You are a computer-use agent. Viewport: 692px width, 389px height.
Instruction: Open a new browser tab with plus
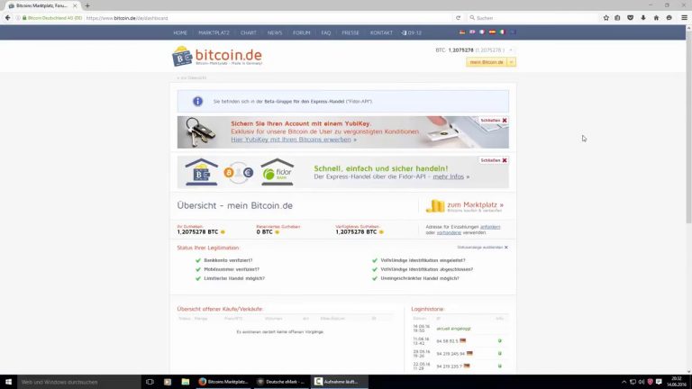87,5
